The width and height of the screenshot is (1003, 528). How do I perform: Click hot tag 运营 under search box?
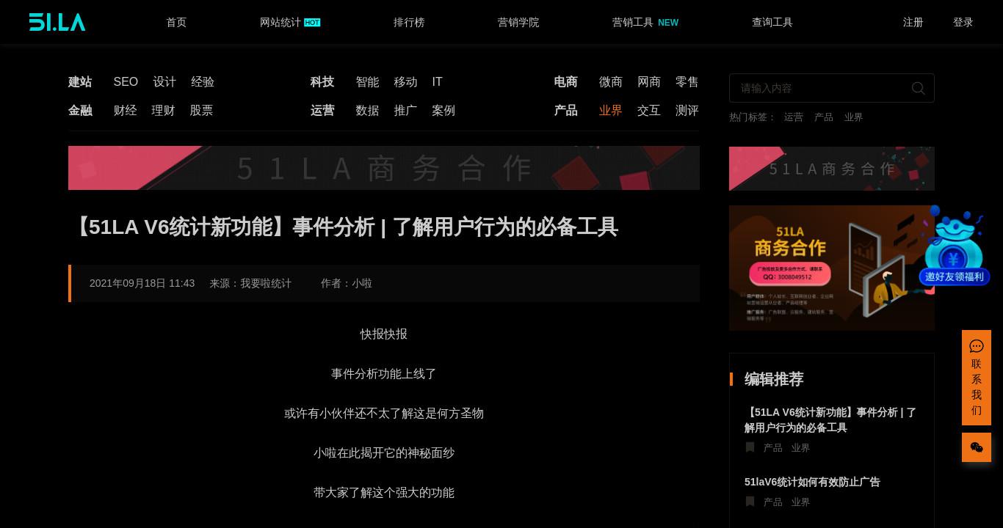tap(794, 117)
